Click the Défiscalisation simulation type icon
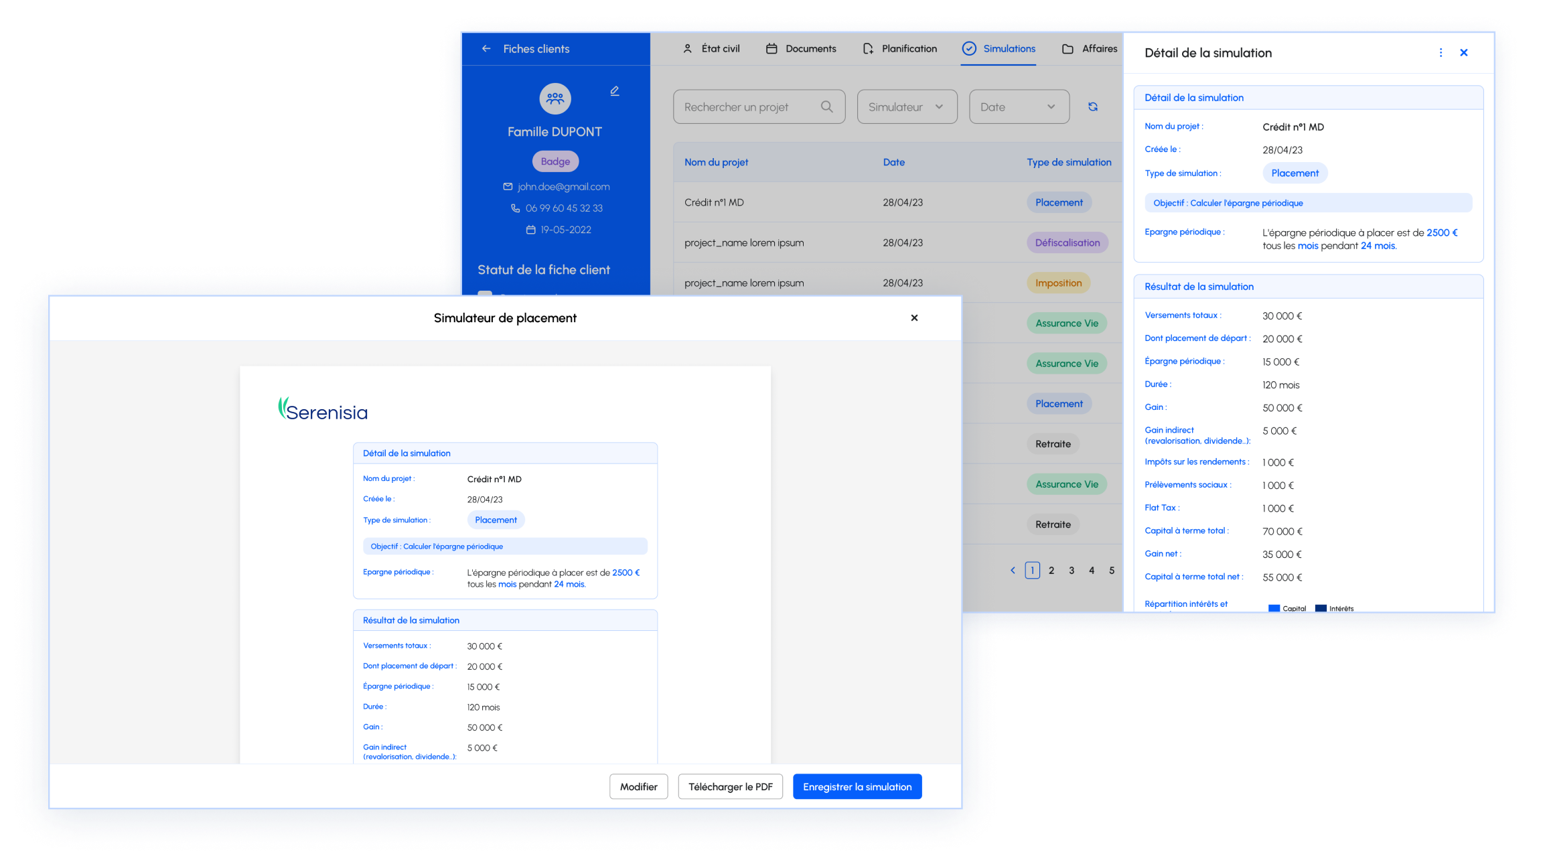Image resolution: width=1543 pixels, height=868 pixels. (x=1067, y=242)
